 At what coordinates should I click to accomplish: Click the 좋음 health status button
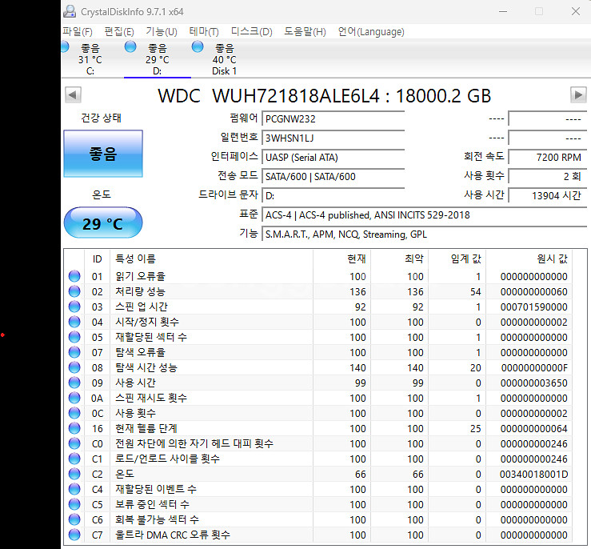click(x=103, y=154)
